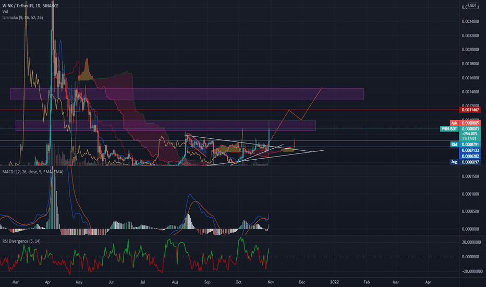Click the Bid 0.0008791 price tag

[465, 144]
